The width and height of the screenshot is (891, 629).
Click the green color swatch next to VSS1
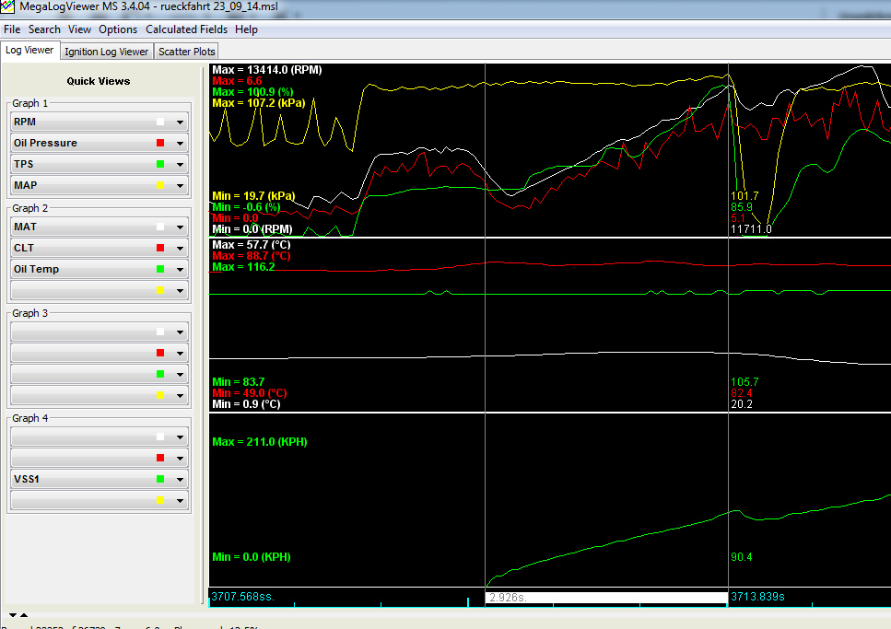point(160,480)
